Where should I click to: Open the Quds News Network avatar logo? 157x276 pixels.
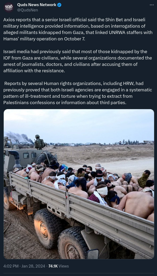pos(9,7)
